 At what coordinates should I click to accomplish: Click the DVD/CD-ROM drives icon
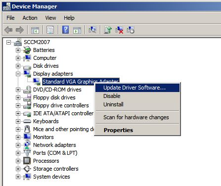point(27,90)
